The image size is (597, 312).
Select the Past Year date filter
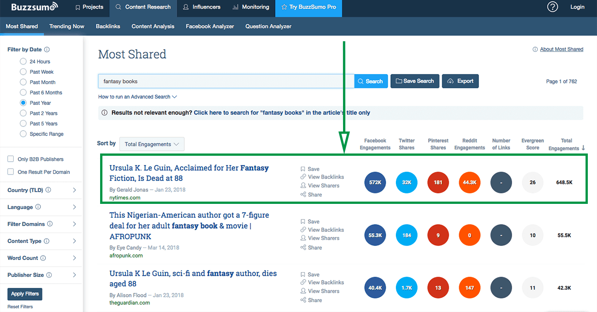click(23, 103)
